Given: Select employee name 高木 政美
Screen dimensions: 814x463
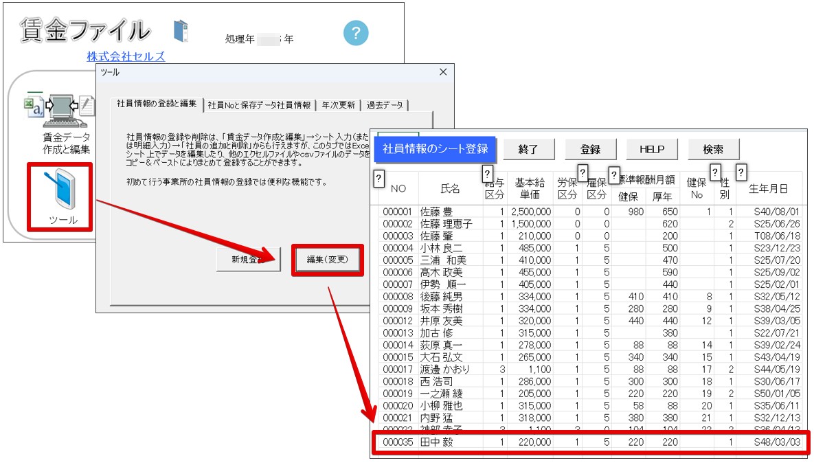Looking at the screenshot, I should [x=441, y=272].
